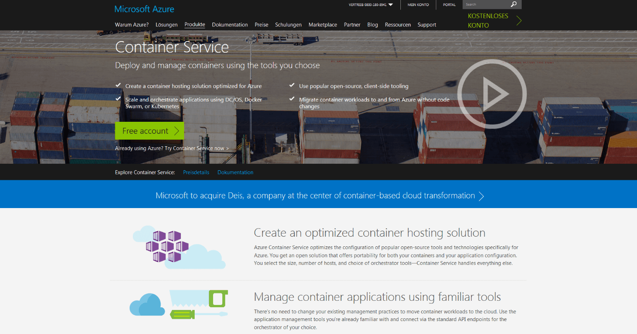Image resolution: width=637 pixels, height=334 pixels.
Task: Click the purple container hexagons cloud icon
Action: (x=179, y=247)
